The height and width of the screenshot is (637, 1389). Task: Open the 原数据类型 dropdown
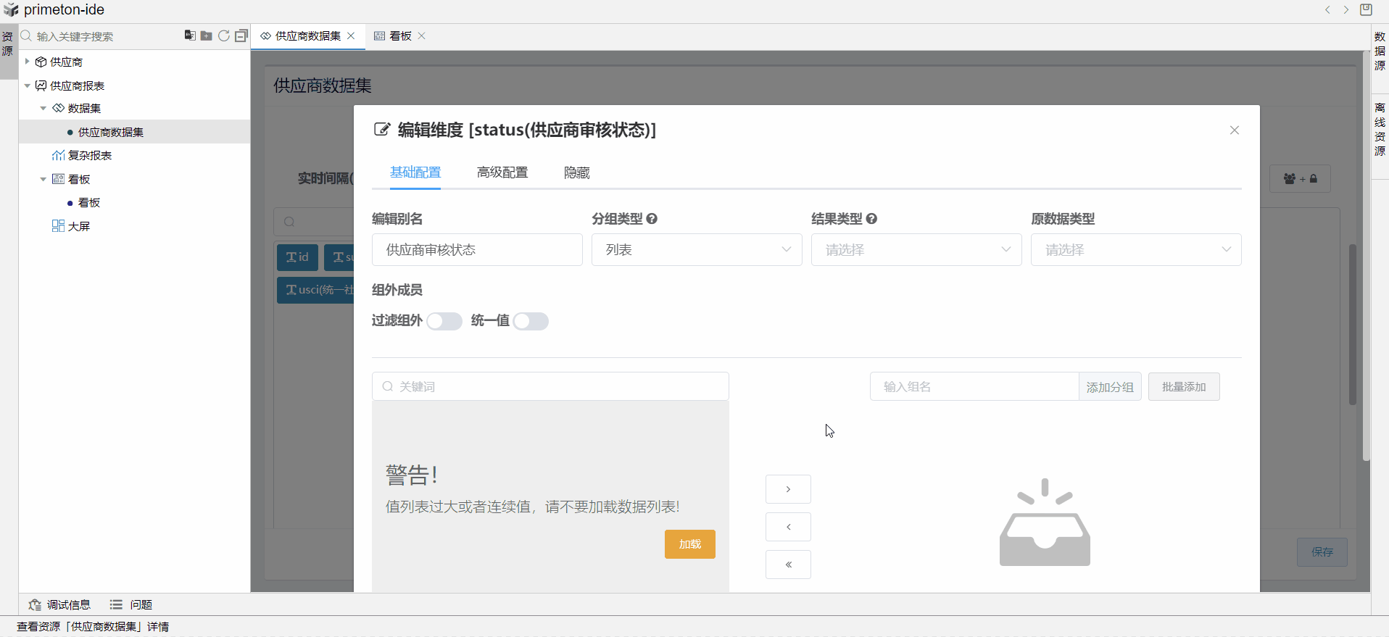point(1136,250)
